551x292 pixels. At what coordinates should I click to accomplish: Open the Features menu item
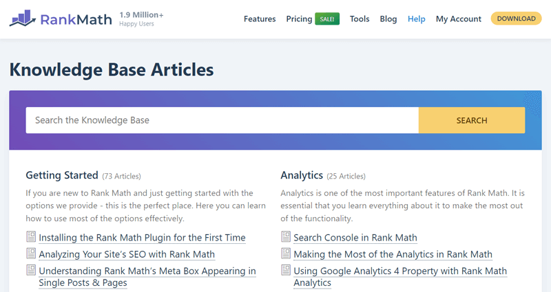coord(260,19)
